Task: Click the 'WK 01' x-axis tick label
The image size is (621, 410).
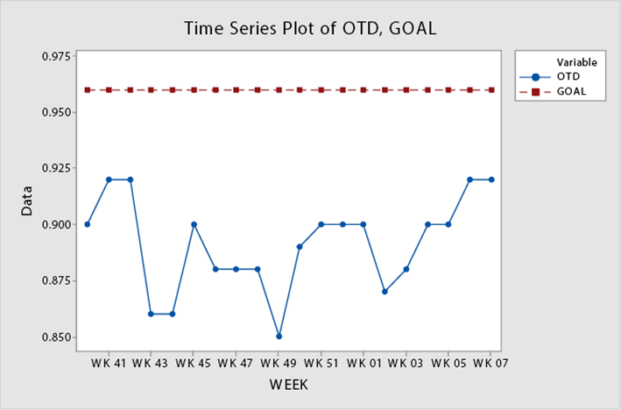Action: click(x=363, y=362)
